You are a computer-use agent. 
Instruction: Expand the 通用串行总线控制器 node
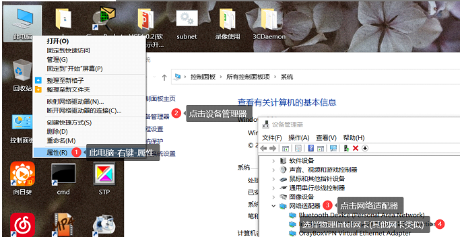pyautogui.click(x=273, y=188)
